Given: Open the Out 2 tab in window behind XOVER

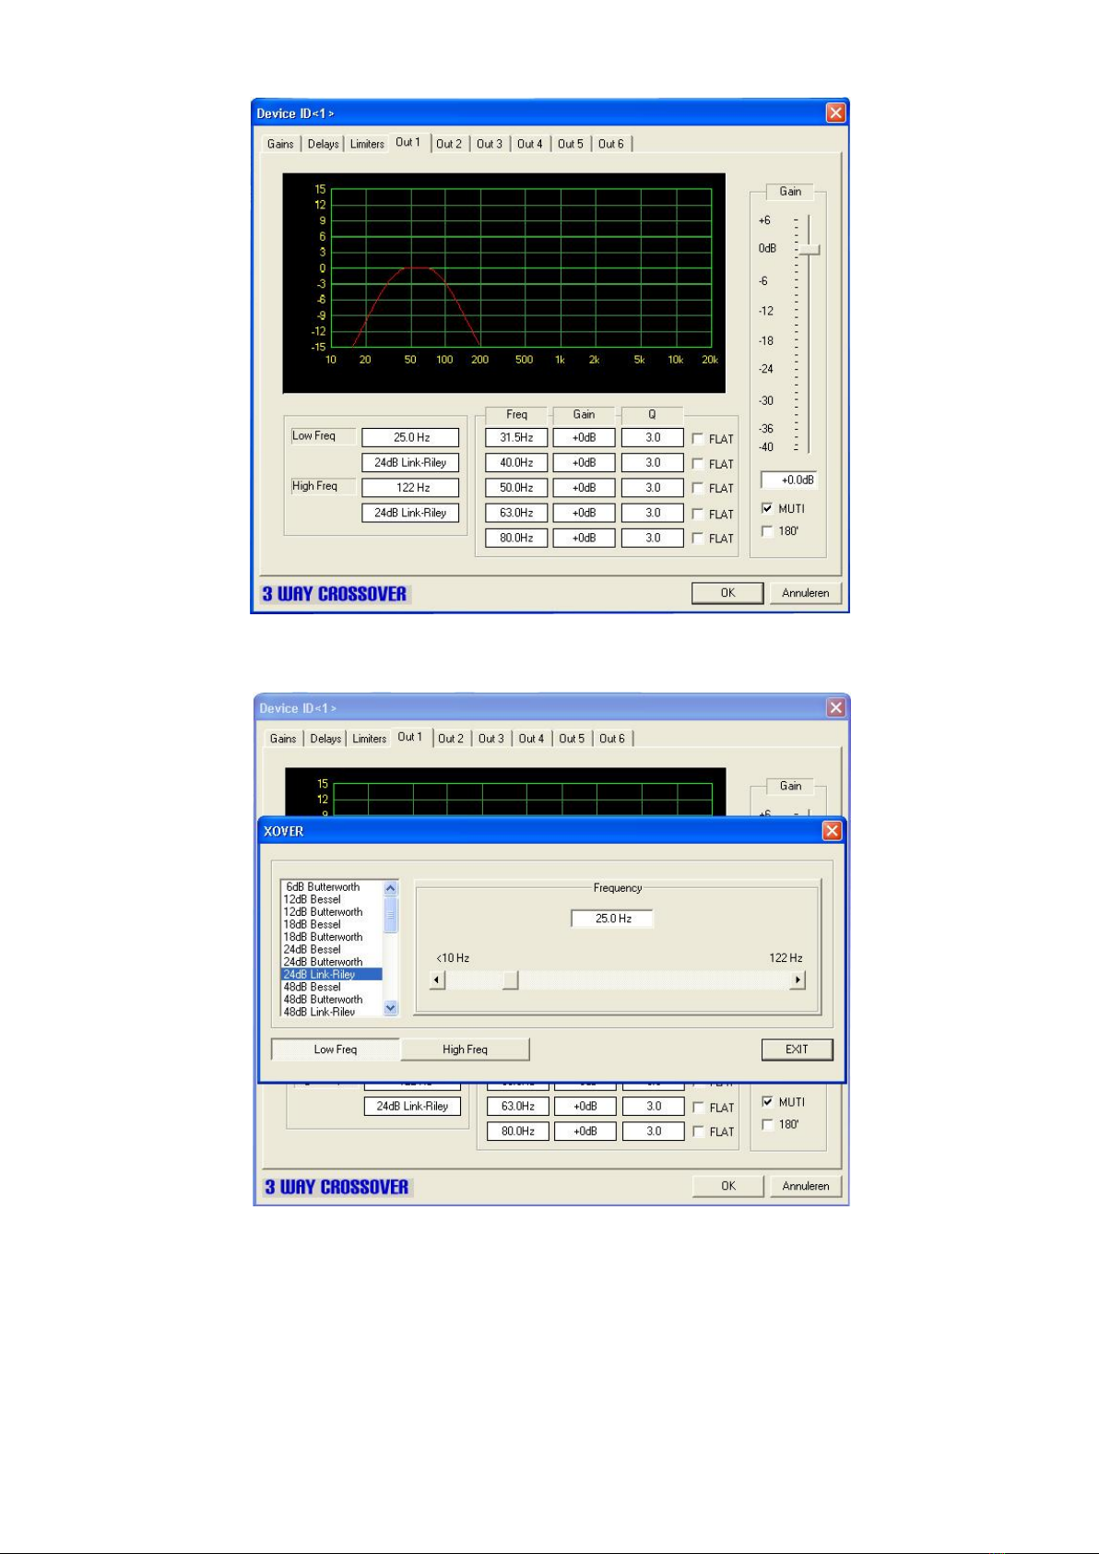Looking at the screenshot, I should point(451,739).
